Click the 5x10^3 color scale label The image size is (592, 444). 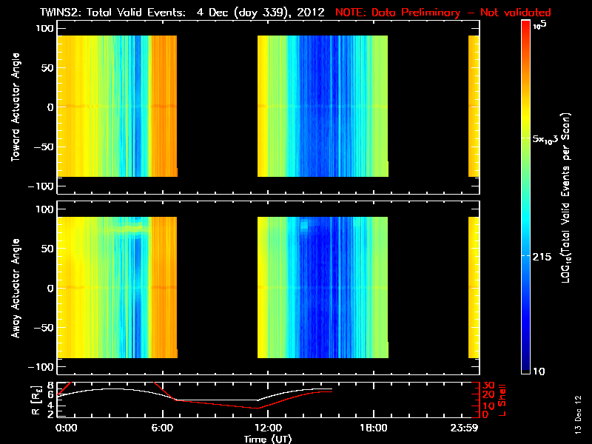(545, 139)
